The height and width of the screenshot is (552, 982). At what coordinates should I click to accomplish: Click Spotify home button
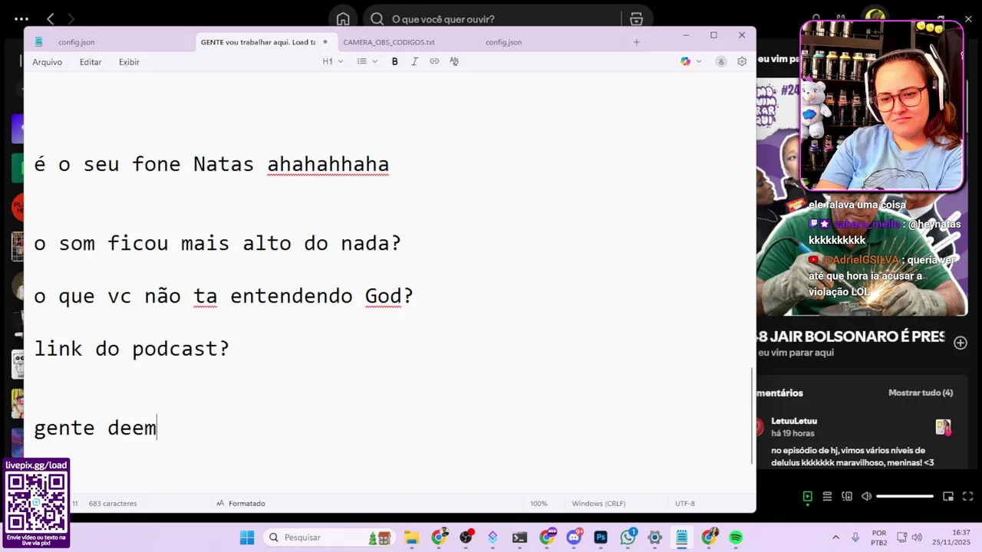point(343,19)
